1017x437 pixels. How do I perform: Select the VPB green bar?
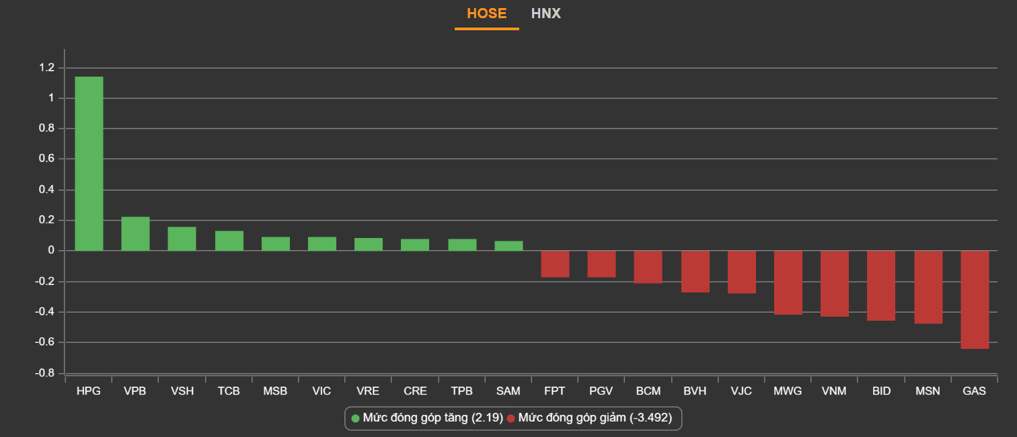coord(135,234)
